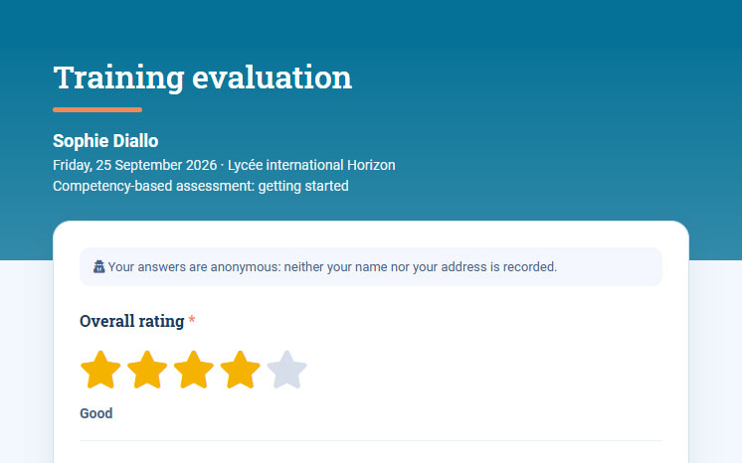Click the anonymous answers notice text
This screenshot has height=463, width=742.
point(332,266)
